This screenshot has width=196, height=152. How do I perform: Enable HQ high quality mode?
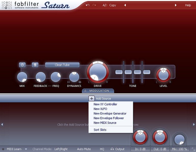(102, 149)
